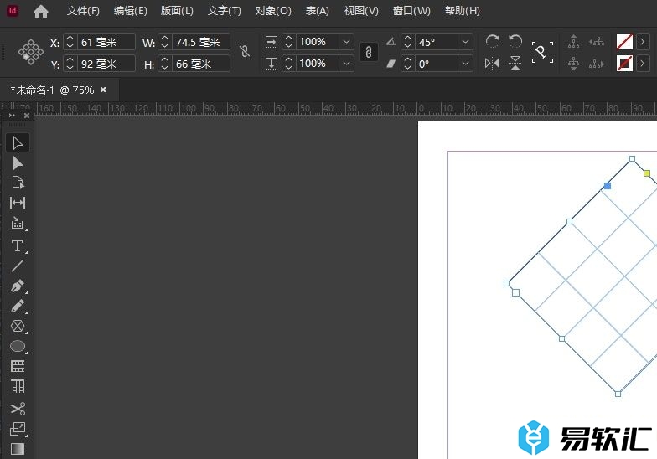Switch to the 未命名-1 document tab

[x=52, y=90]
